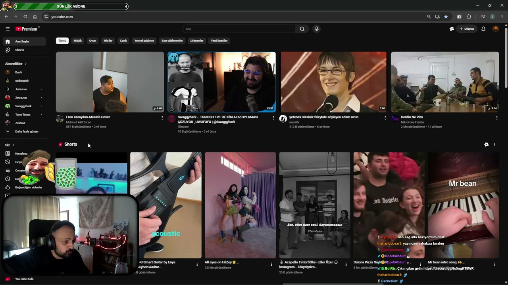Select the Yeni öneriler filter chip

coord(219,41)
